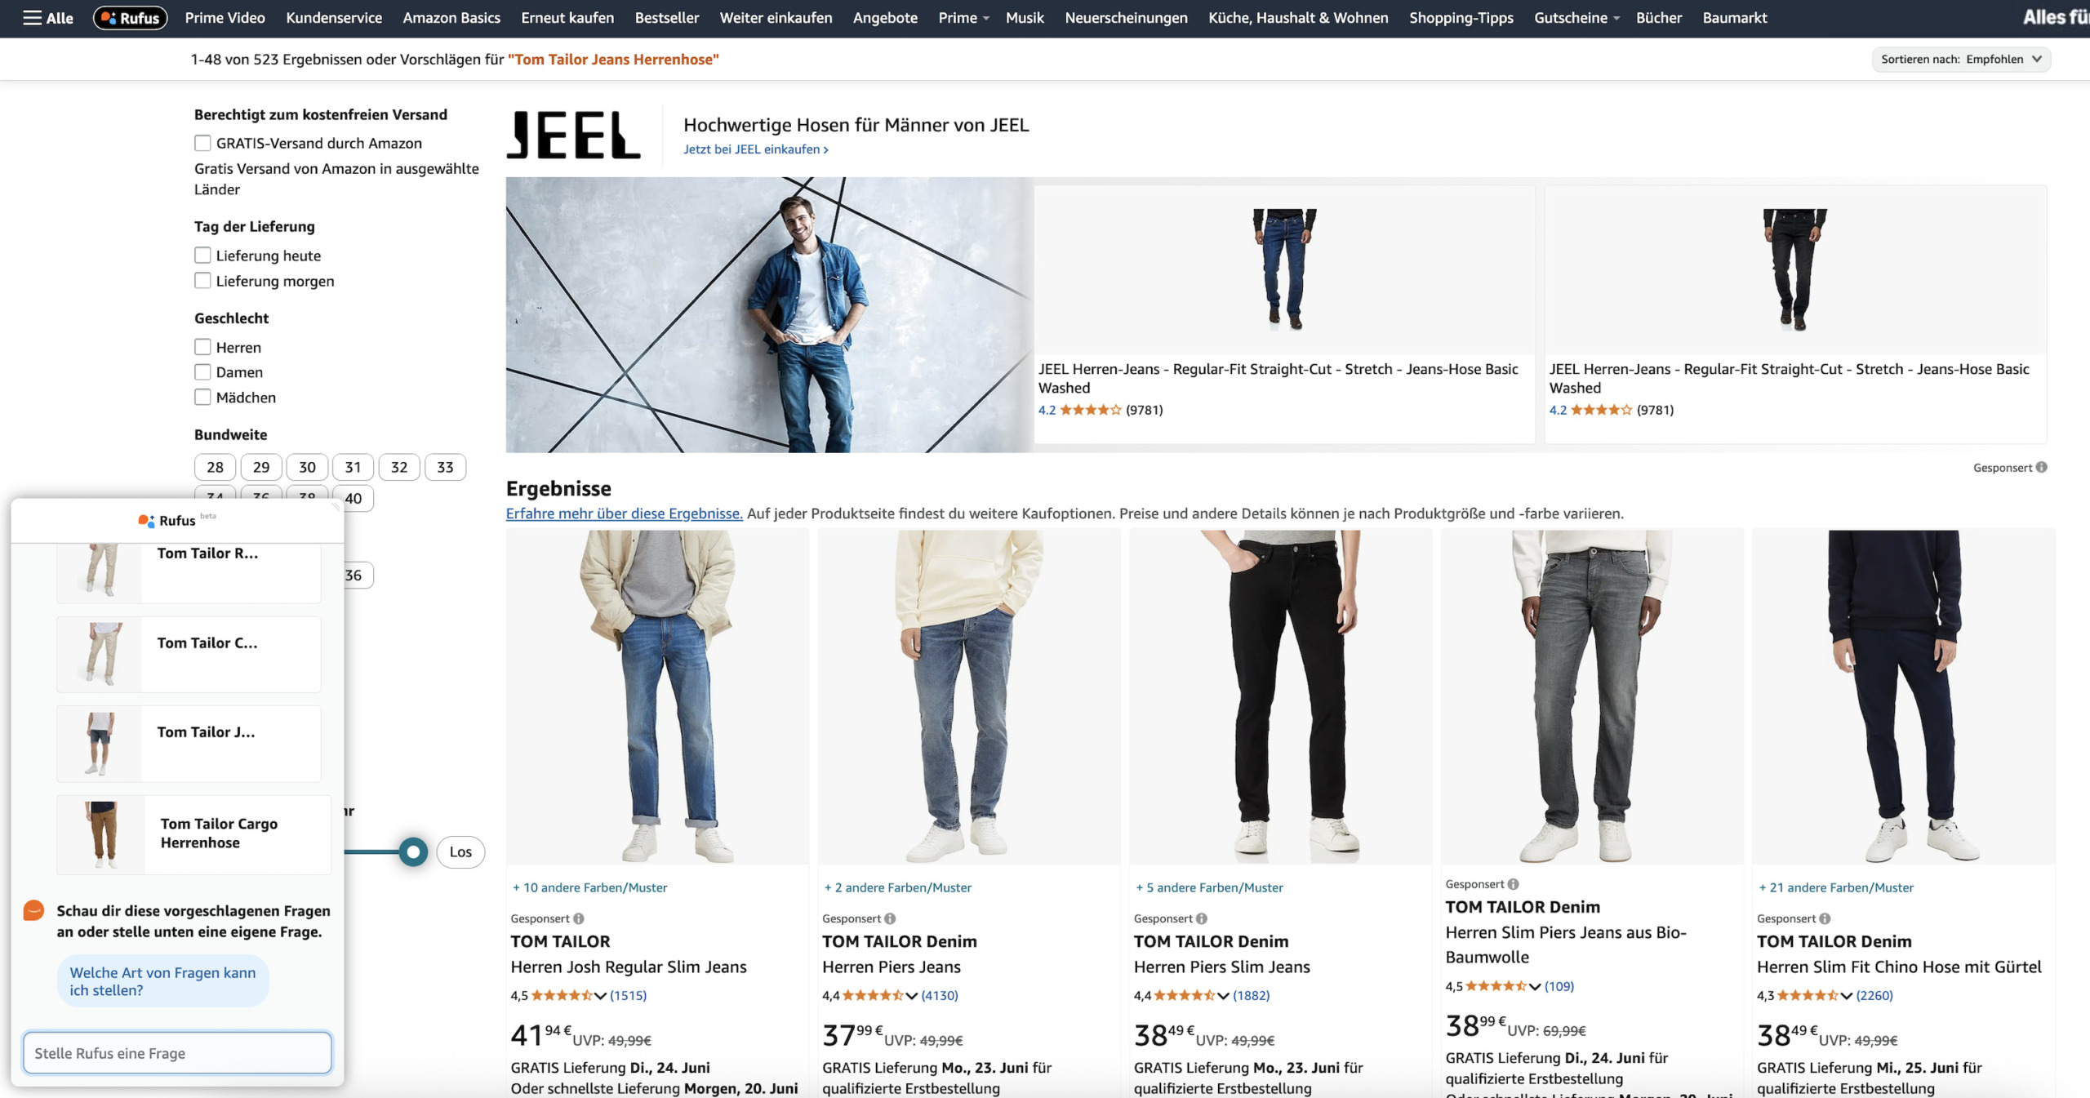Expand the Gutscheine dropdown in the navbar
This screenshot has height=1098, width=2090.
1576,18
